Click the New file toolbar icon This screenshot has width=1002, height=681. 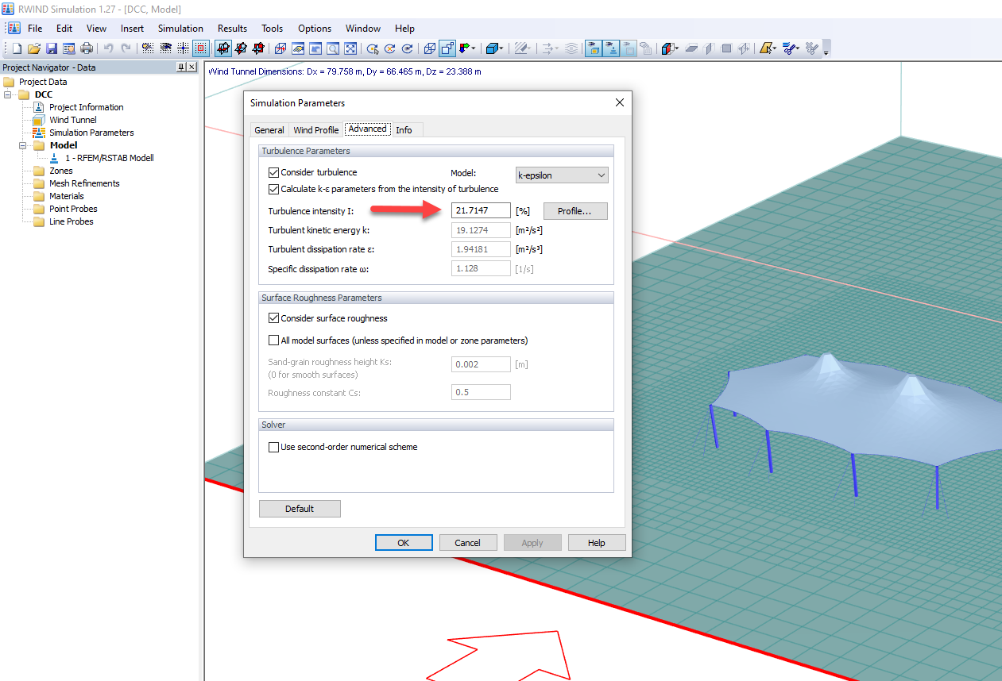point(17,48)
